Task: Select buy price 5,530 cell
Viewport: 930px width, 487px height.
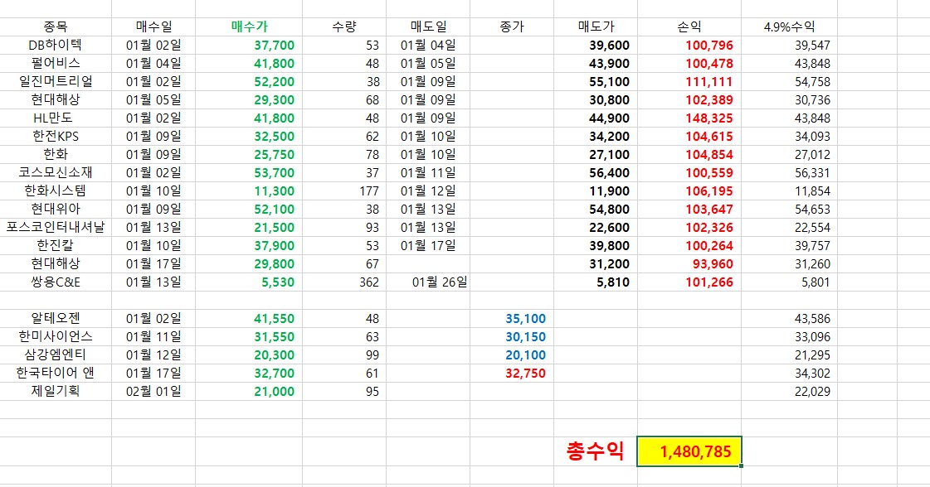Action: 249,282
